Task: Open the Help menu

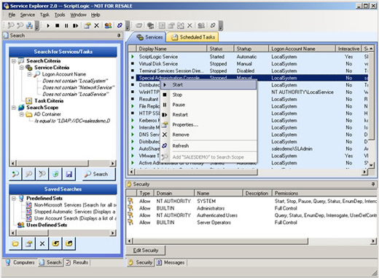Action: [95, 15]
